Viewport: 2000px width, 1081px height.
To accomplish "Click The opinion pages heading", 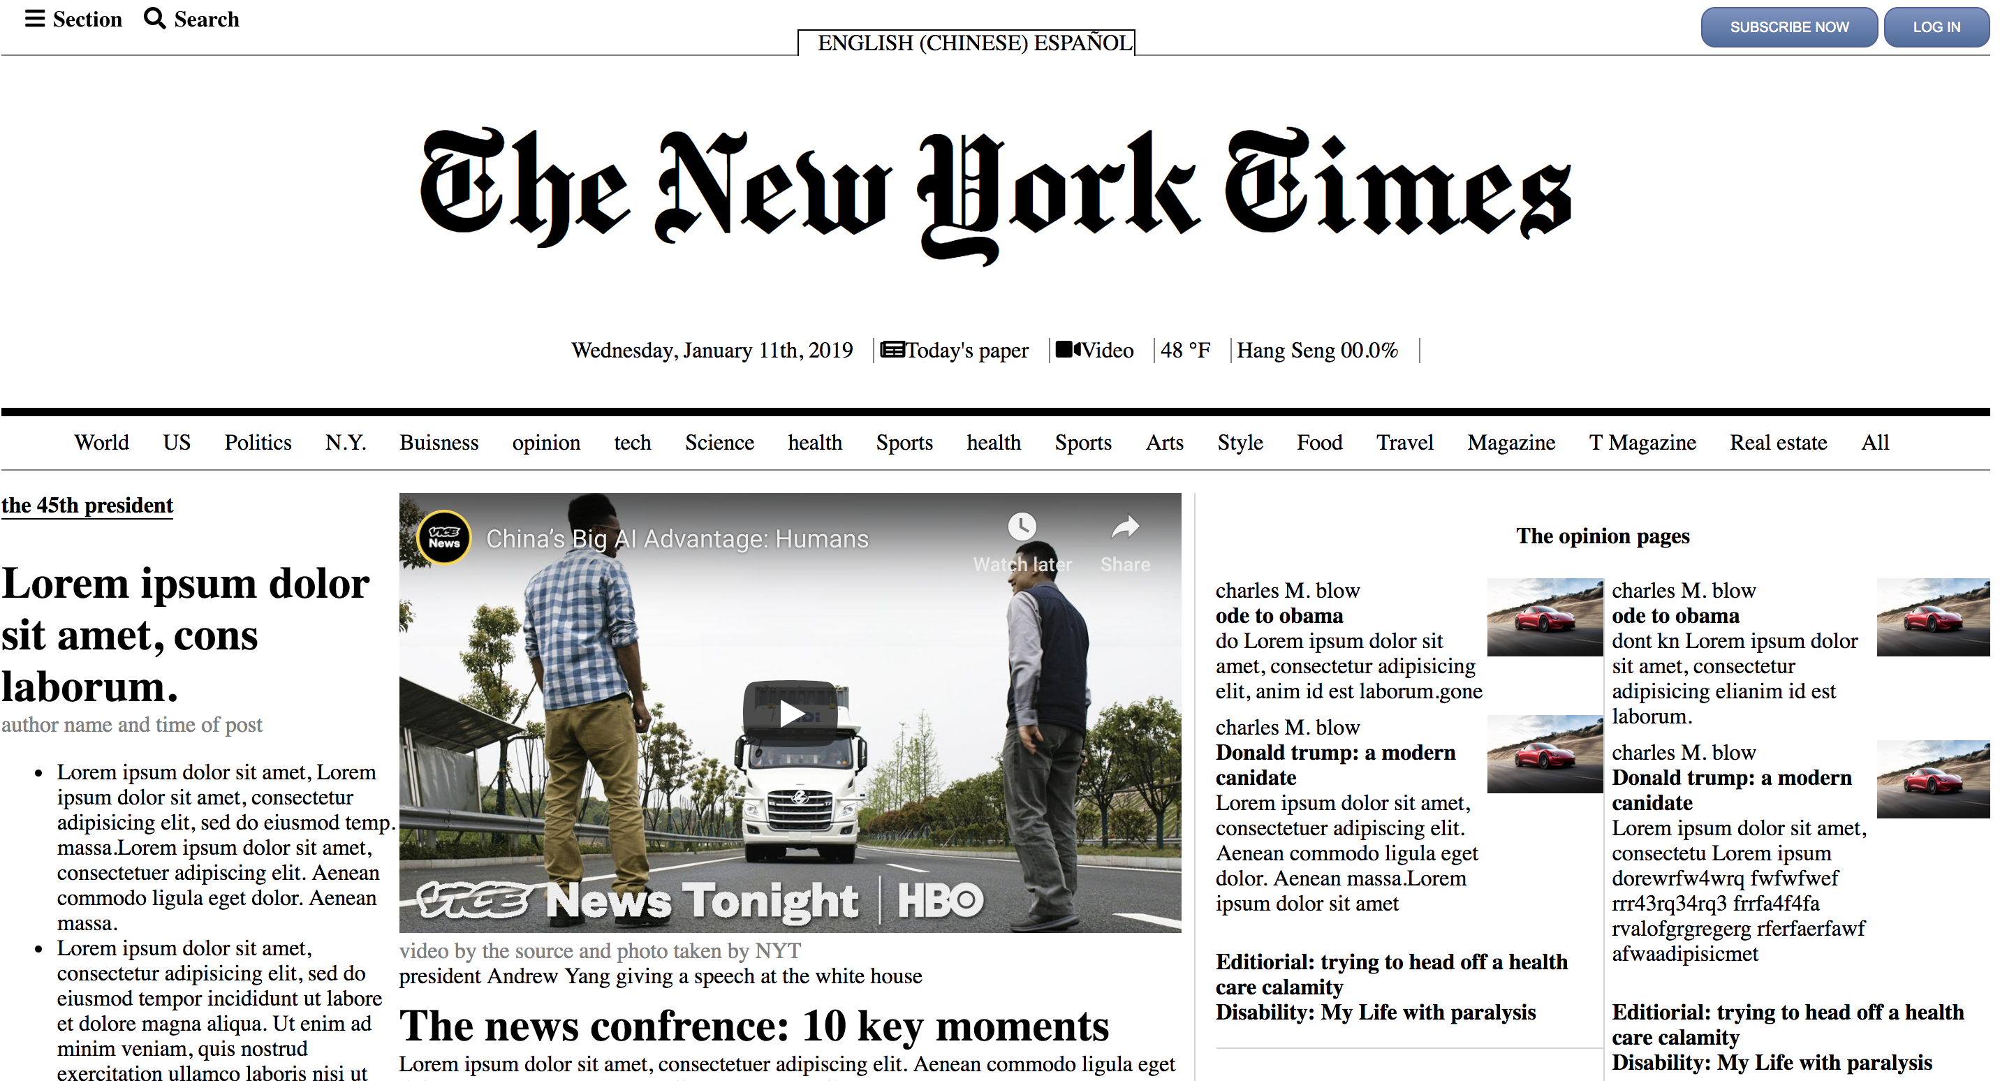I will pos(1603,536).
